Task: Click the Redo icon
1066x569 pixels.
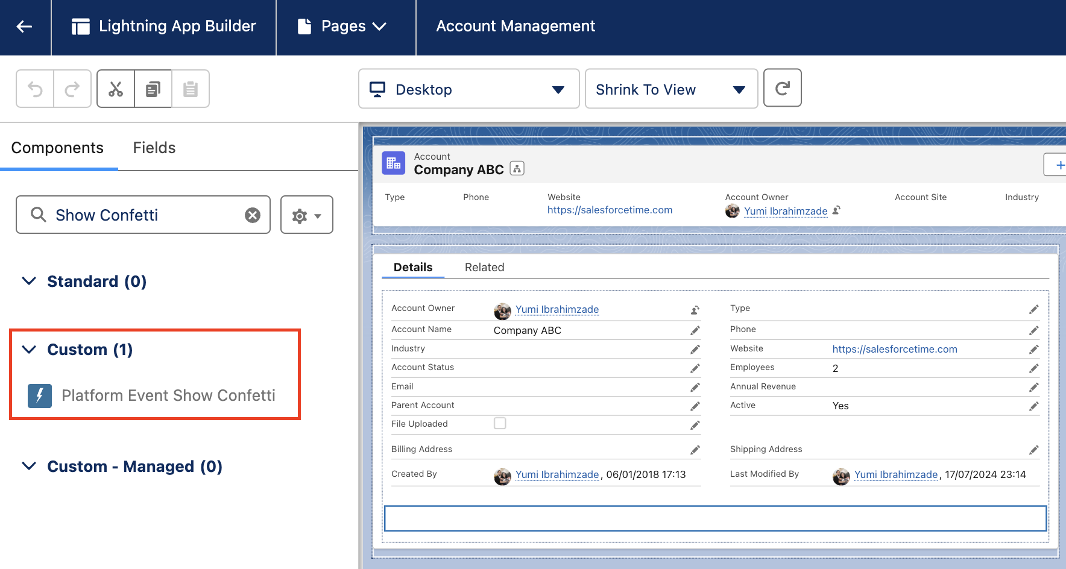Action: point(72,89)
